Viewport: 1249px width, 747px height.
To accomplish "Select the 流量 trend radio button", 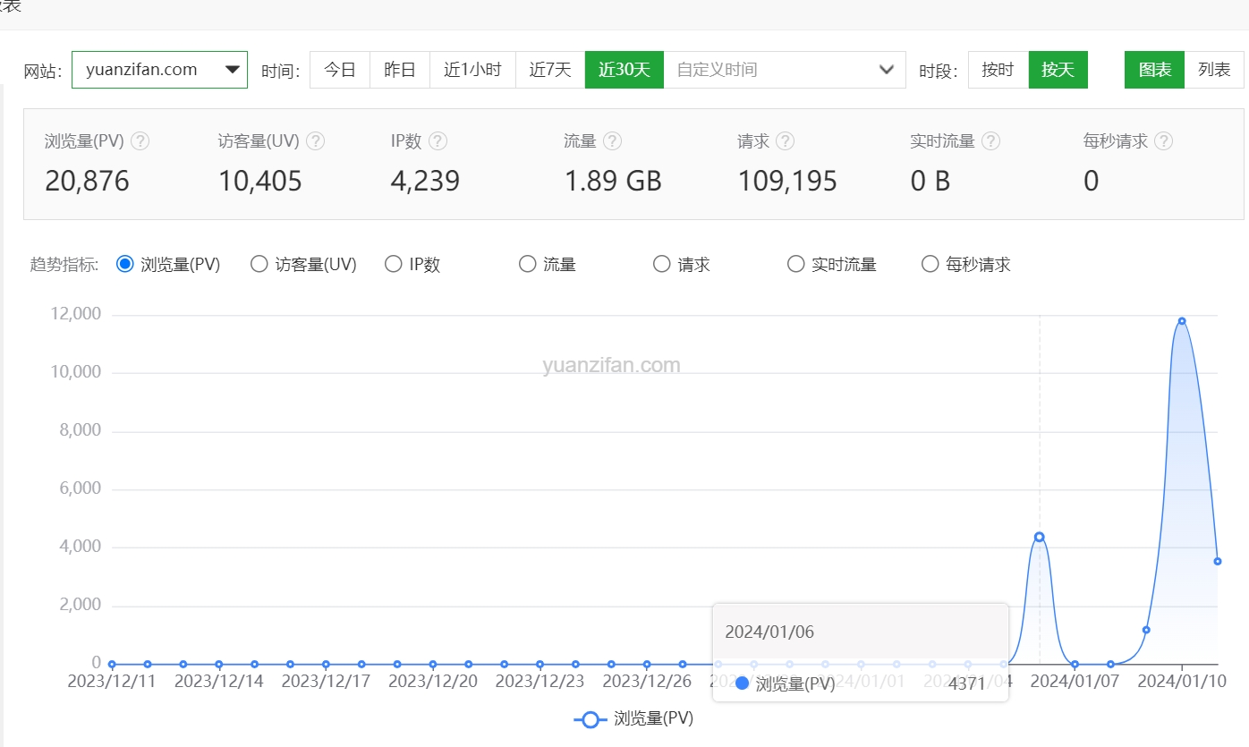I will pyautogui.click(x=527, y=264).
